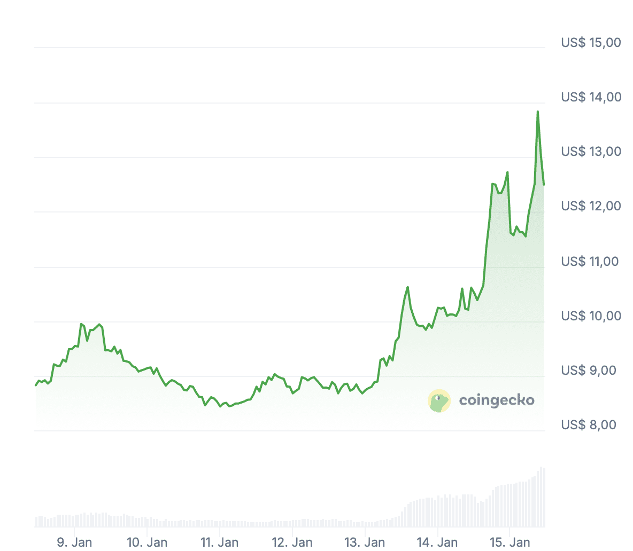Click the US$ 15,00 axis label
633x551 pixels.
pyautogui.click(x=591, y=42)
